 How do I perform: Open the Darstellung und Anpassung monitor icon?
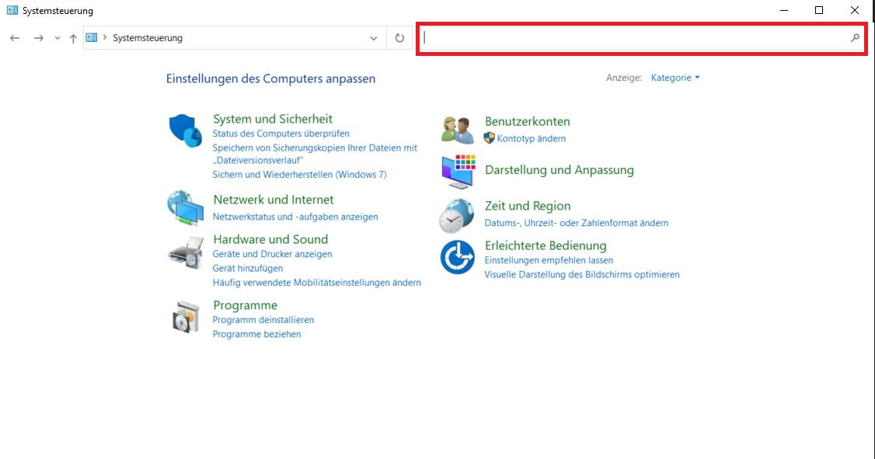click(457, 171)
